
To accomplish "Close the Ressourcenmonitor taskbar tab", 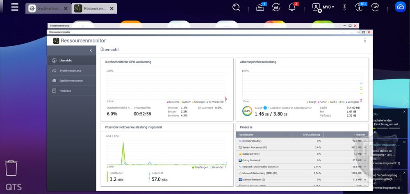I will (x=112, y=8).
